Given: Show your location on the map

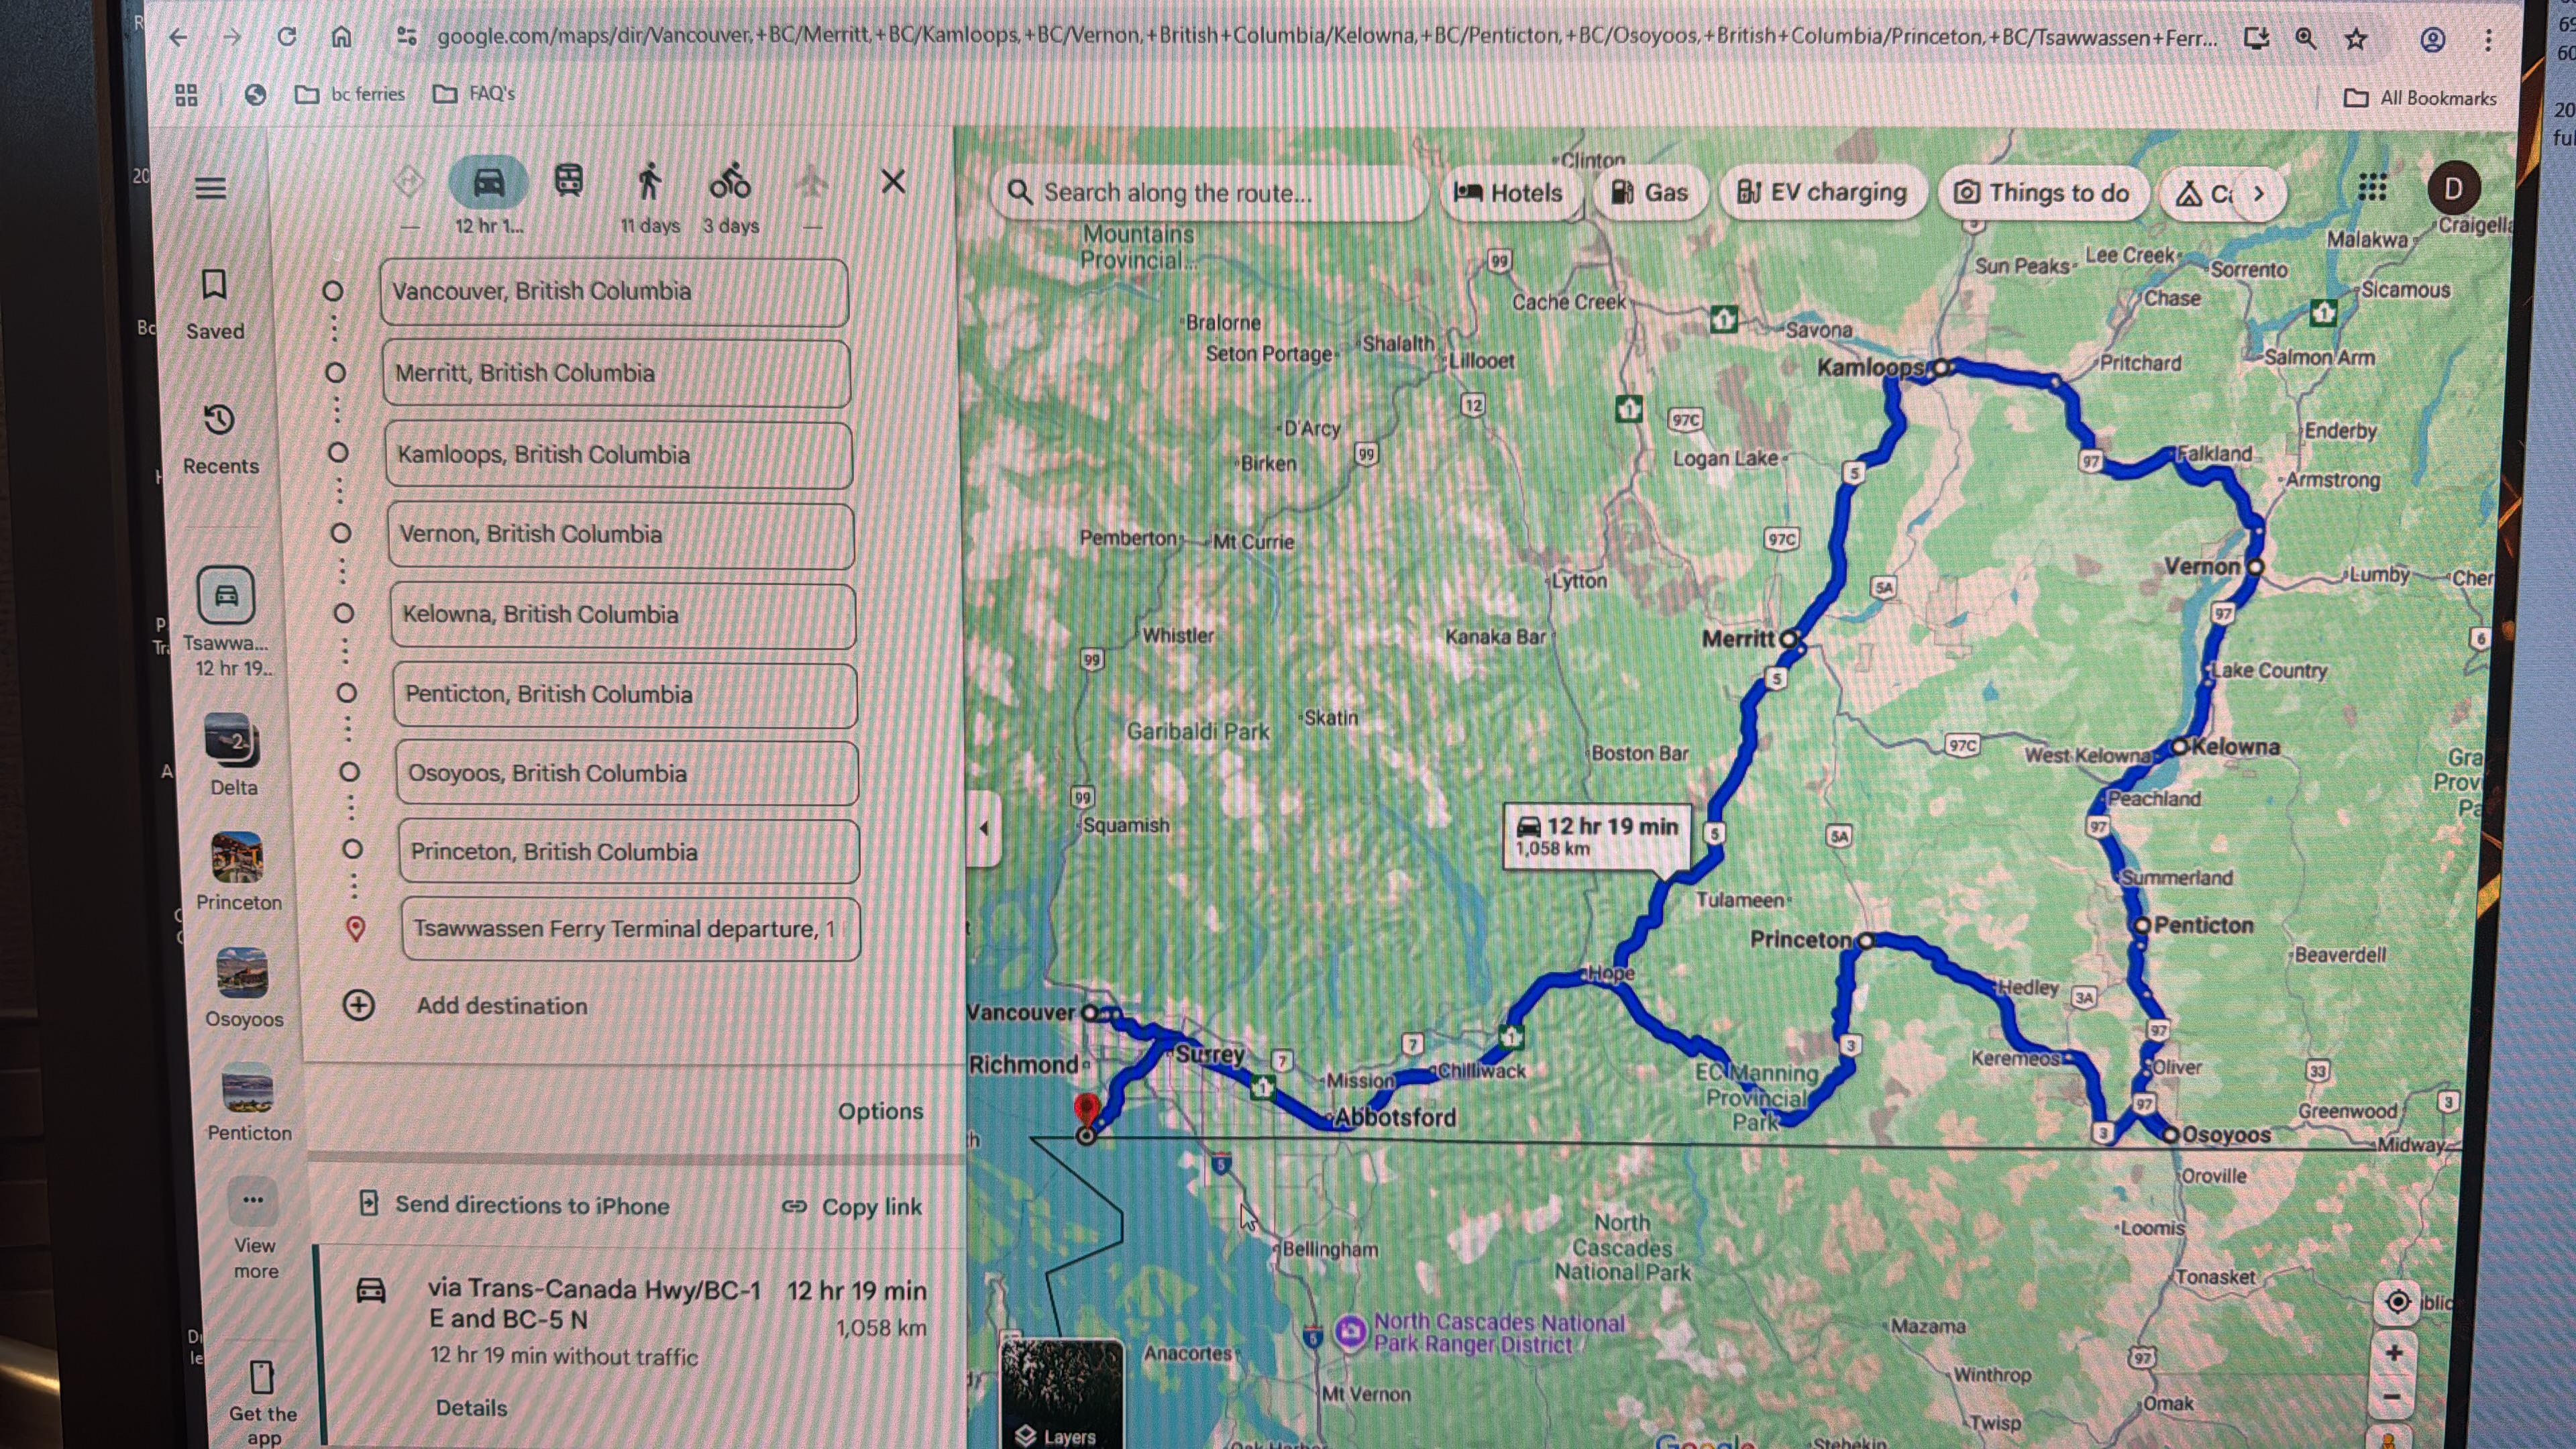Looking at the screenshot, I should coord(2397,1301).
